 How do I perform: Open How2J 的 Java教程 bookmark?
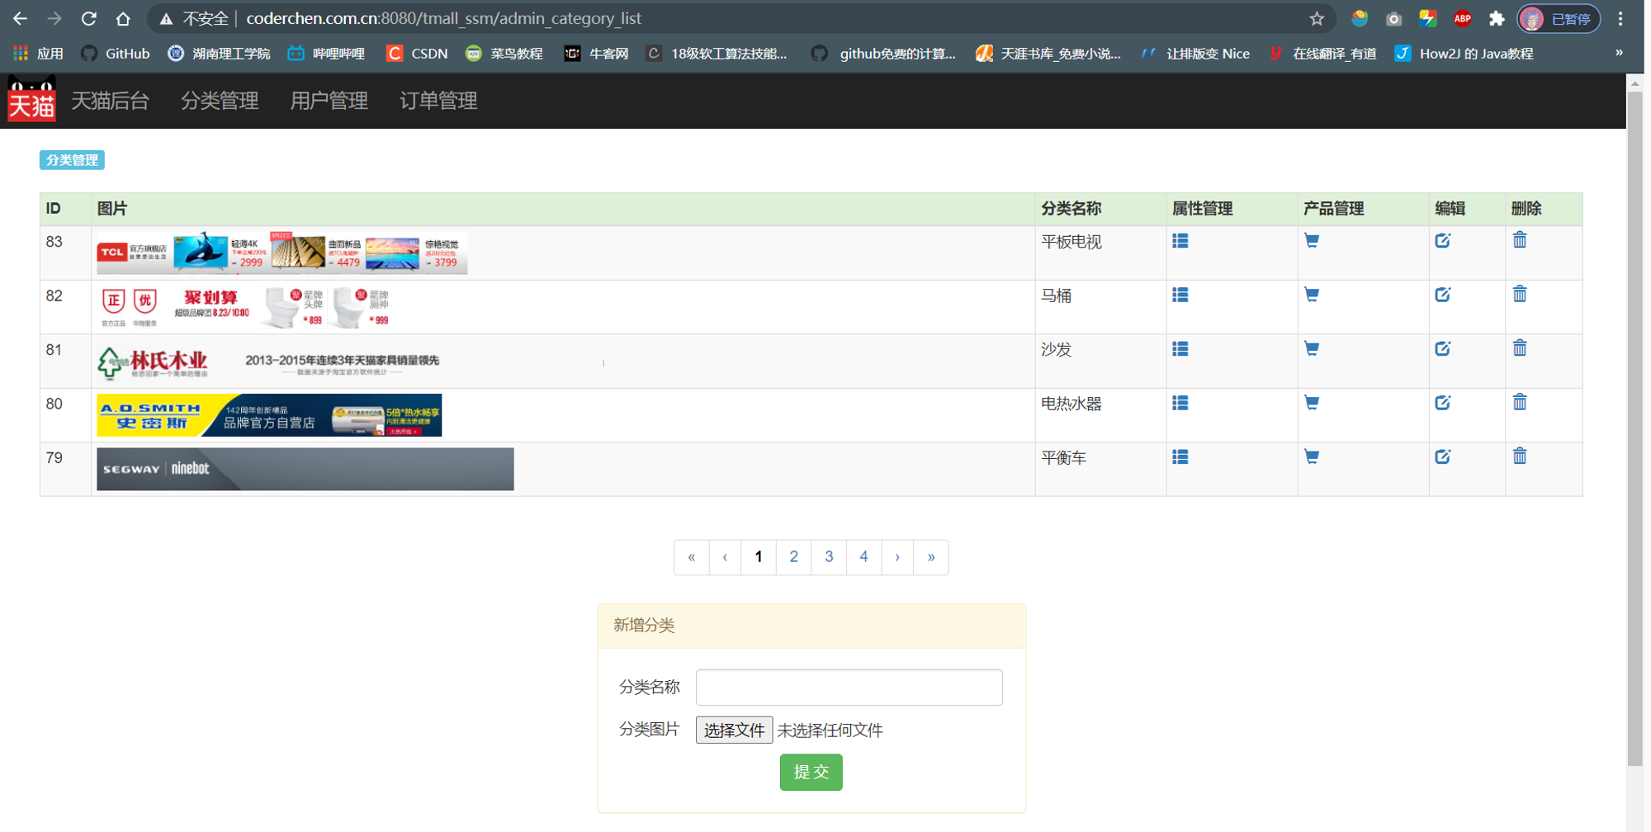[1464, 54]
